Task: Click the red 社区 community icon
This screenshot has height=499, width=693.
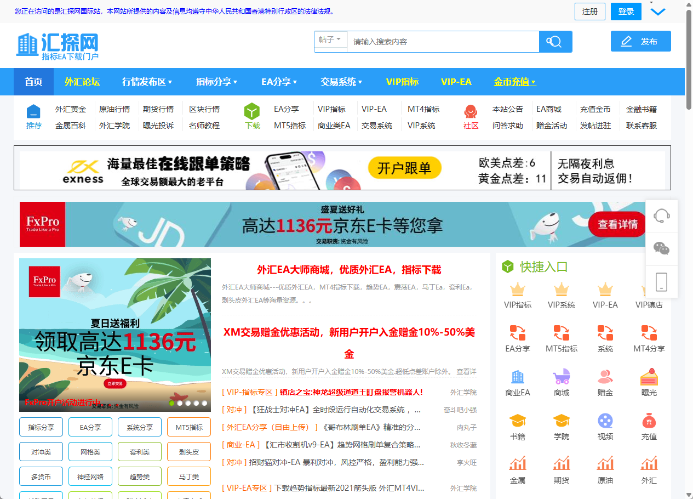Action: coord(470,111)
